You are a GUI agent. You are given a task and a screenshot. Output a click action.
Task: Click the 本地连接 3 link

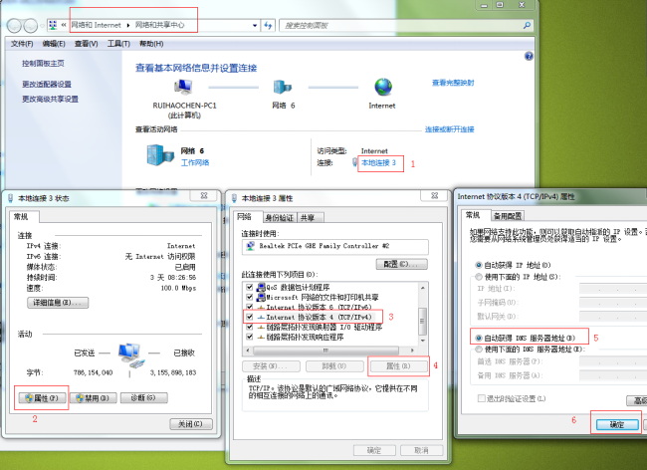click(x=378, y=162)
